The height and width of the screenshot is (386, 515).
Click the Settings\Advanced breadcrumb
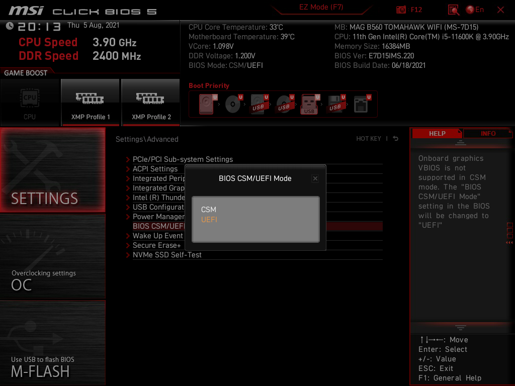[x=147, y=139]
